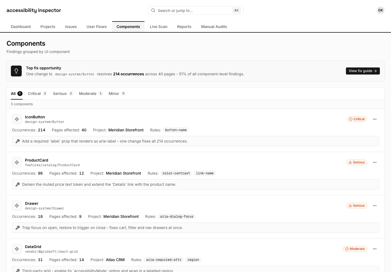This screenshot has height=272, width=391.
Task: Open the Dashboard tab
Action: pyautogui.click(x=21, y=27)
